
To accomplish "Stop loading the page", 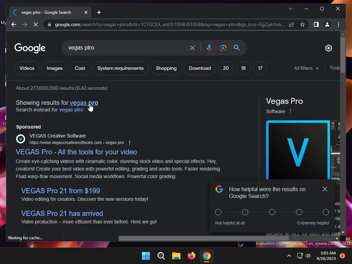I will 36,24.
